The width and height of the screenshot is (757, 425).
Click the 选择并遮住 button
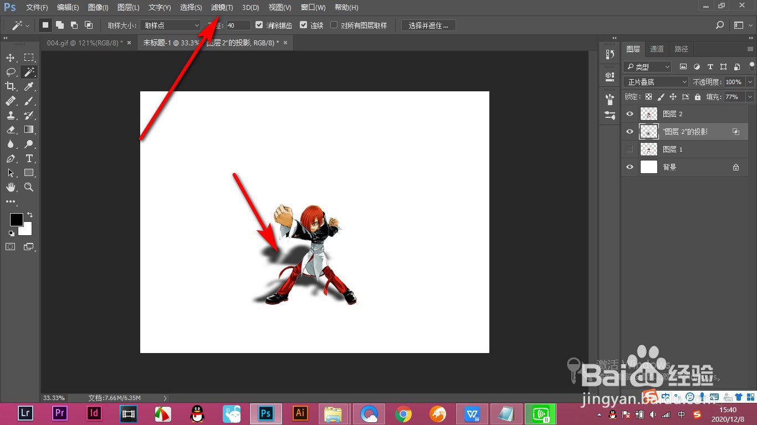[x=428, y=25]
